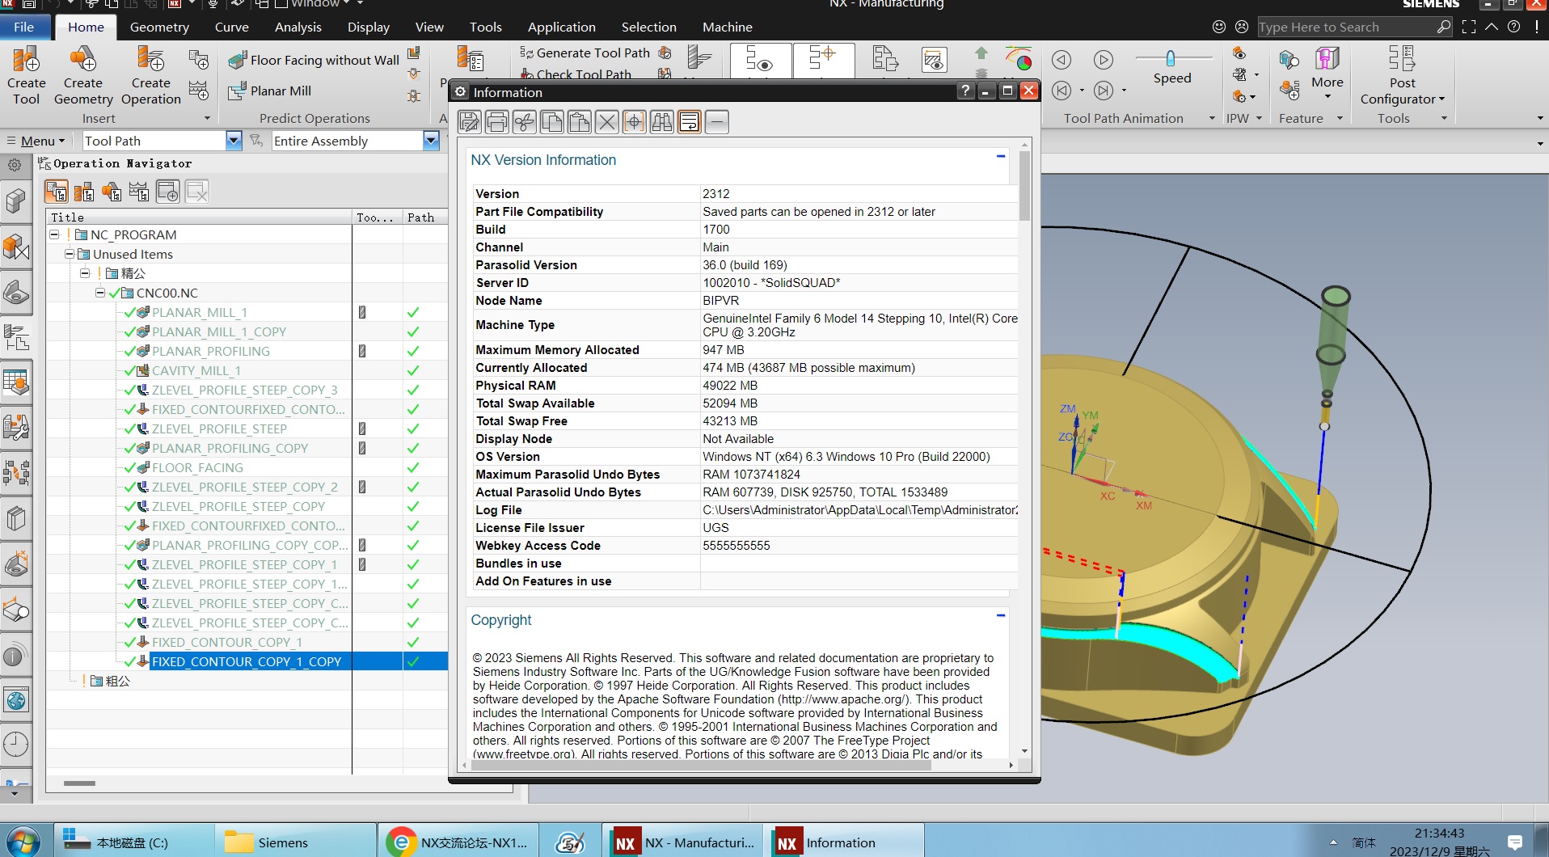This screenshot has width=1549, height=857.
Task: Cut selection using scissors icon in Information window
Action: (x=525, y=122)
